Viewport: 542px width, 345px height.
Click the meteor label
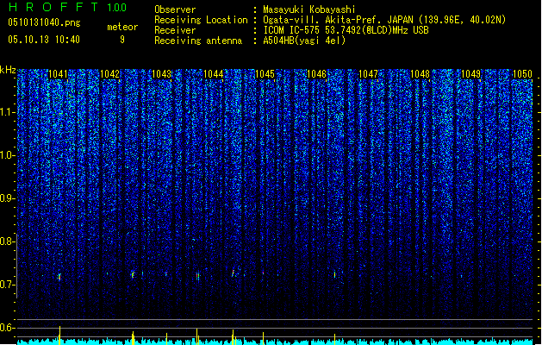[122, 27]
